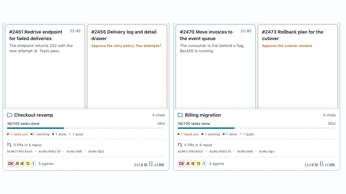Click "1 need you" status in Checkout revamp
The image size is (346, 194).
[x=18, y=134]
